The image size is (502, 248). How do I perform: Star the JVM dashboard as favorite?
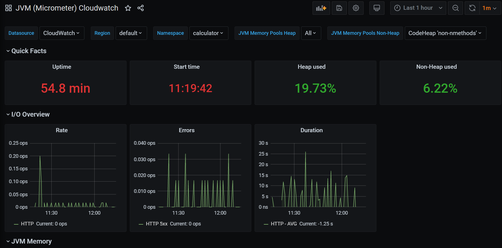coord(128,8)
